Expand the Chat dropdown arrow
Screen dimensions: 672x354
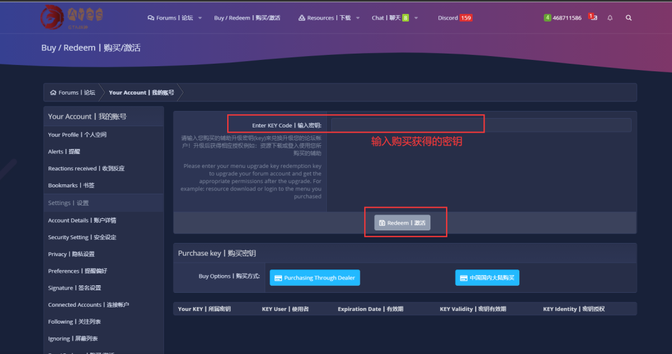[x=416, y=18]
